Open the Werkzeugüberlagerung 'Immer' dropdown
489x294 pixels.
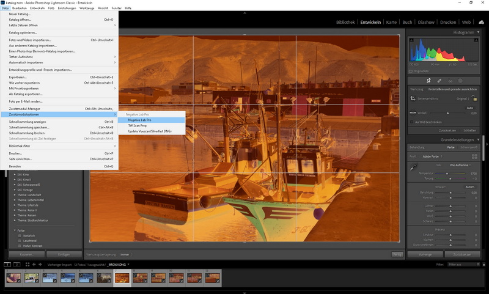point(126,254)
